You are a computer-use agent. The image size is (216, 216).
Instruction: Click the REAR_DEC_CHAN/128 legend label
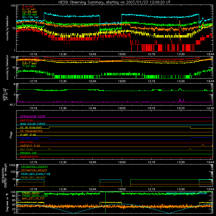(x=36, y=174)
